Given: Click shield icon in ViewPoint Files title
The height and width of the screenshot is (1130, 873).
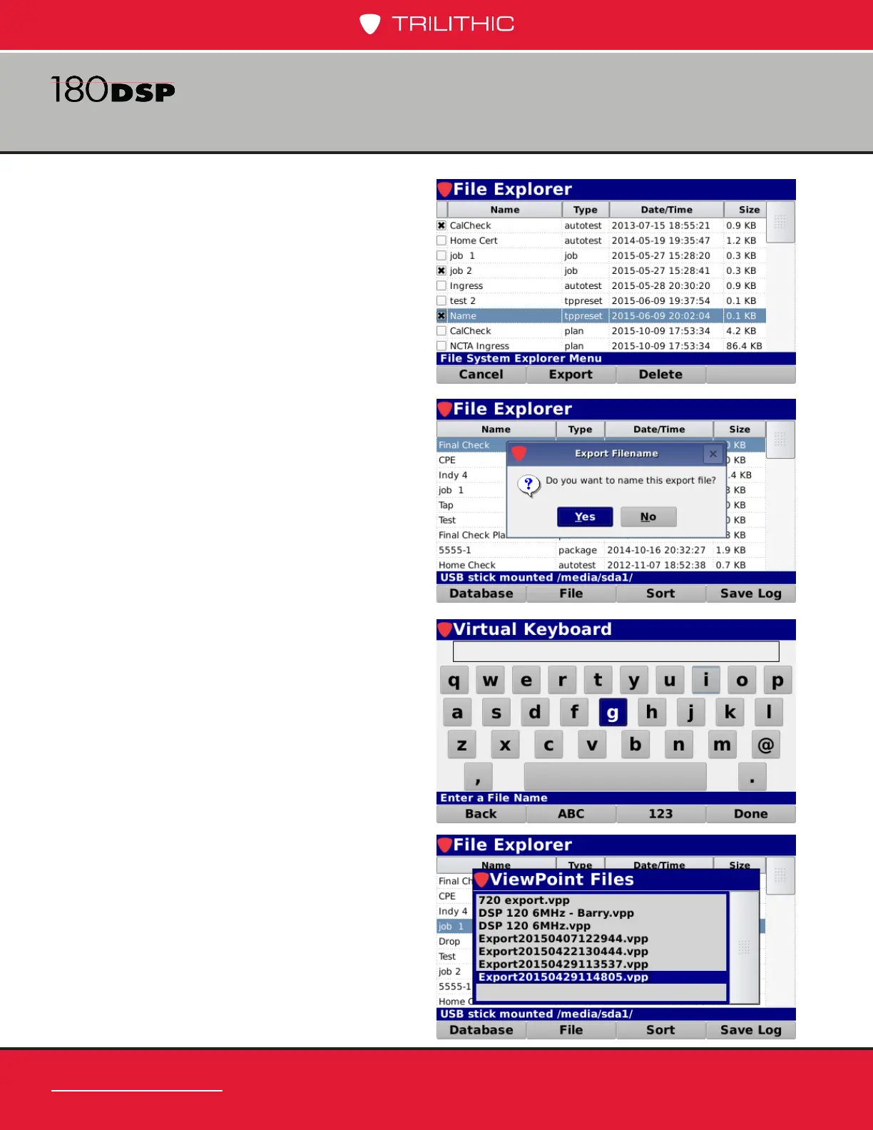Looking at the screenshot, I should point(481,880).
